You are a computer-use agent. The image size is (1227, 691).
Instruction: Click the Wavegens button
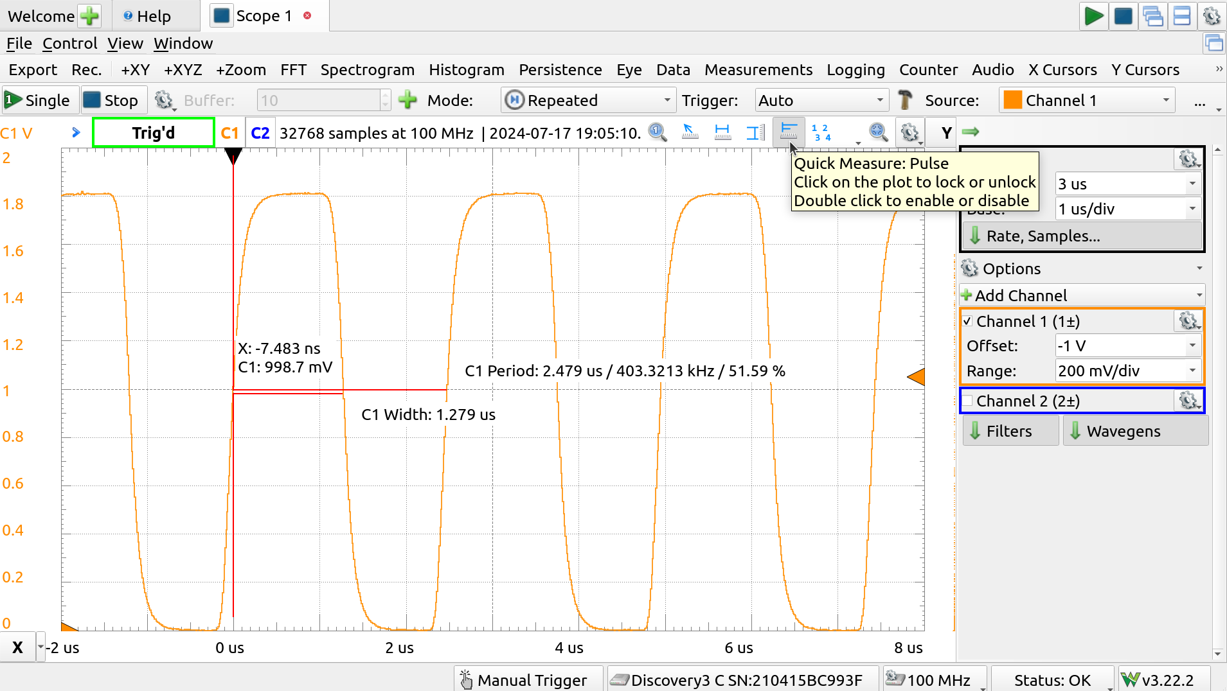tap(1135, 431)
